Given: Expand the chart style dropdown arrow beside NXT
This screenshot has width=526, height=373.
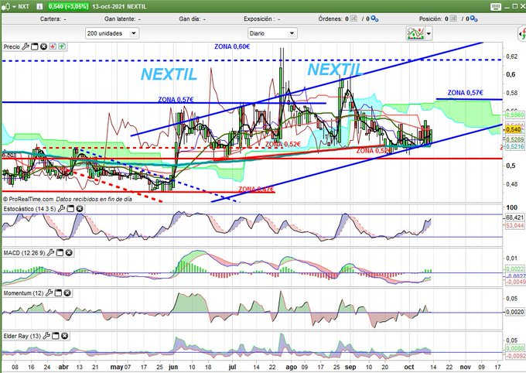Looking at the screenshot, I should [x=14, y=6].
